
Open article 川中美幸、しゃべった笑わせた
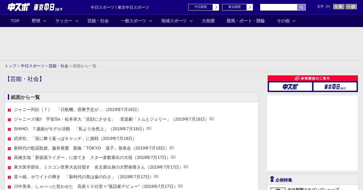coord(96,186)
